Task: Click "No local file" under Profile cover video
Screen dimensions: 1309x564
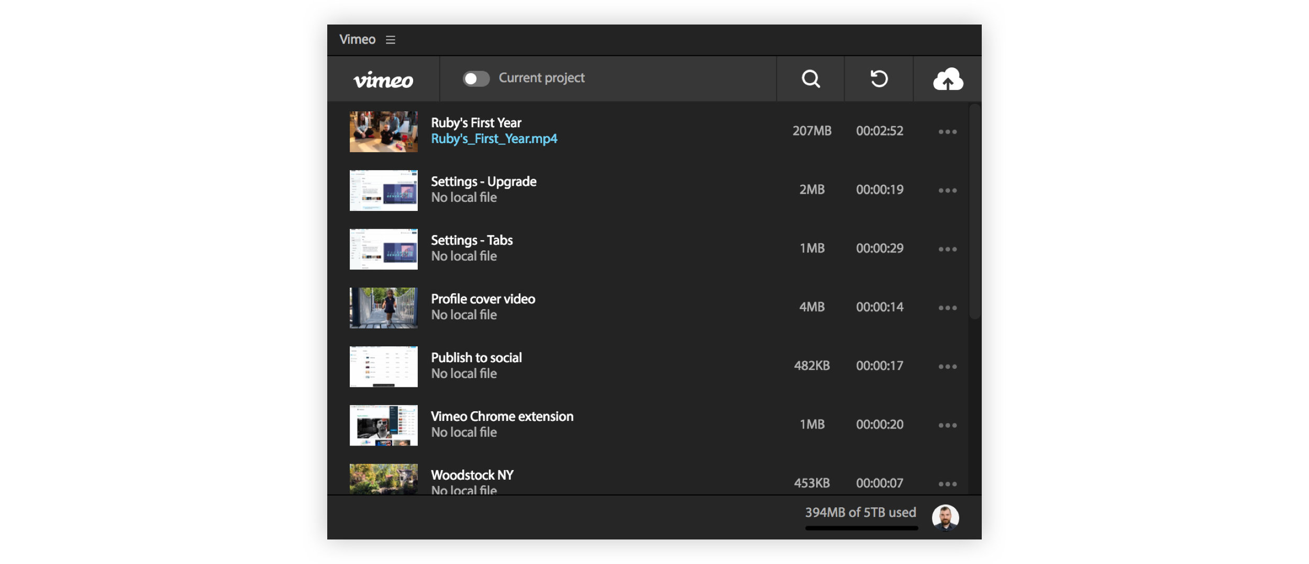Action: click(464, 315)
